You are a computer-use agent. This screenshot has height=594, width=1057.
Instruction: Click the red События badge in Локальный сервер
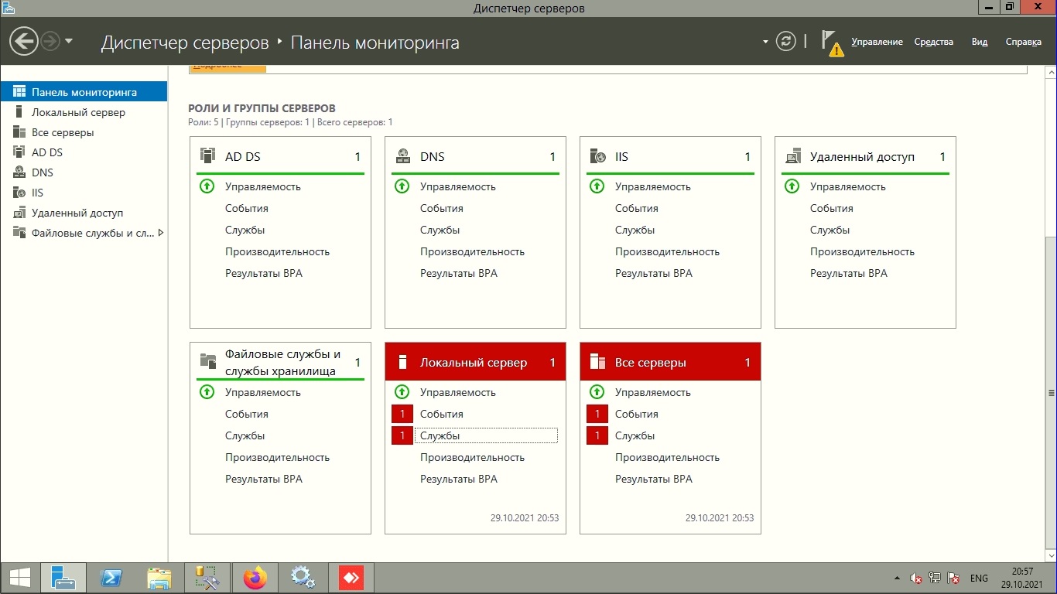coord(402,414)
